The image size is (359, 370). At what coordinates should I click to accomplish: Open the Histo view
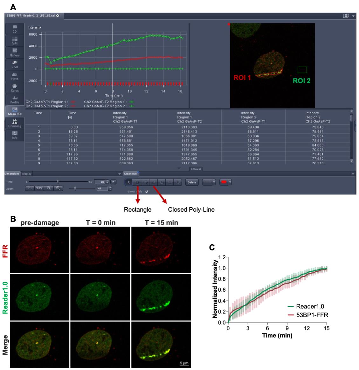(x=15, y=76)
